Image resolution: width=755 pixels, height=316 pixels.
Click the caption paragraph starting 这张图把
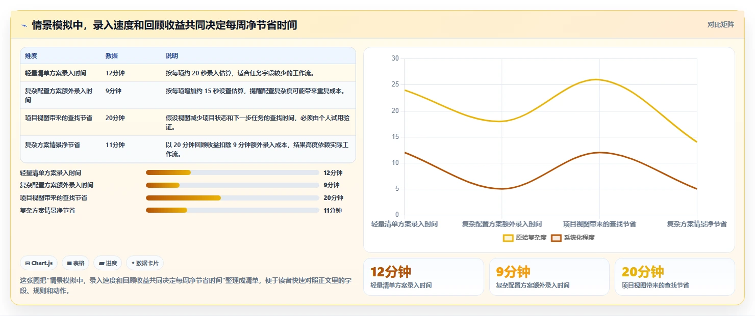click(x=186, y=285)
